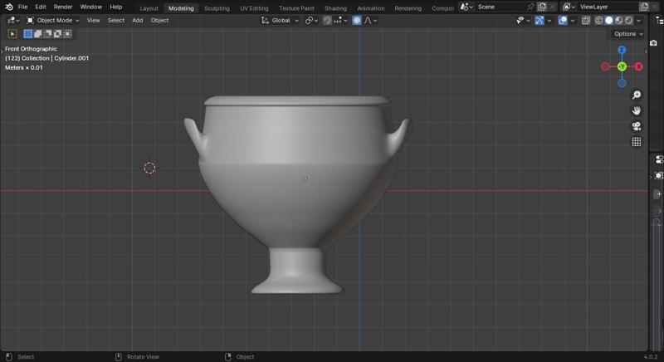This screenshot has width=664, height=362.
Task: Open the Object Mode dropdown
Action: (x=53, y=20)
